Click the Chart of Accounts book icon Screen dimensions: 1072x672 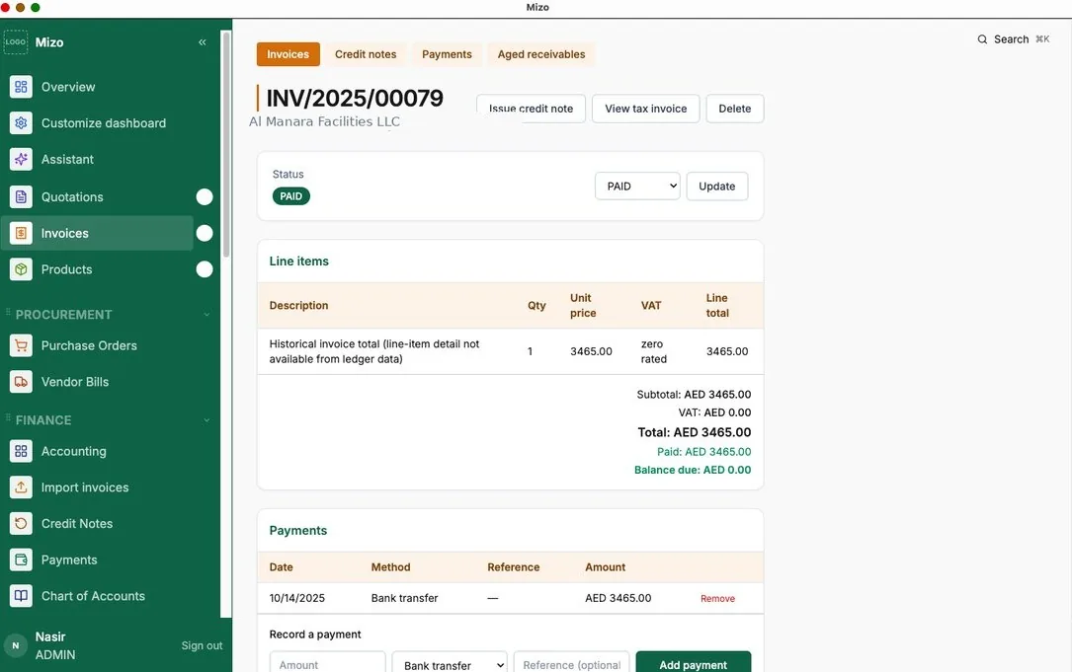tap(21, 595)
